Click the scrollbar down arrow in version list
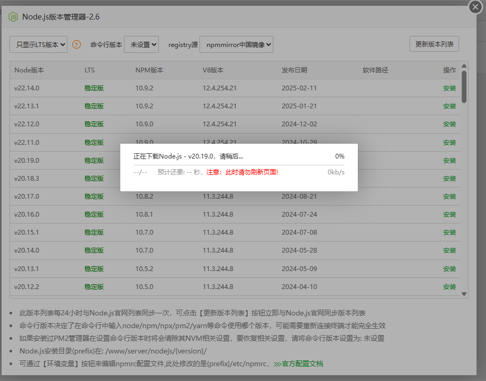Image resolution: width=486 pixels, height=381 pixels. click(x=464, y=294)
